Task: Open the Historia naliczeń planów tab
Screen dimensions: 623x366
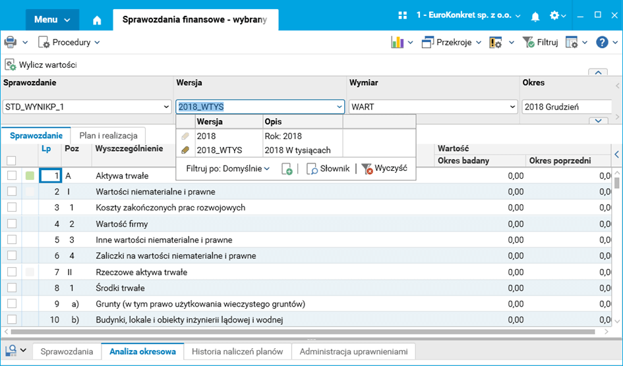Action: click(237, 351)
